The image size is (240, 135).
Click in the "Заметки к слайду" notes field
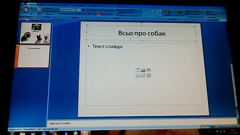142,123
